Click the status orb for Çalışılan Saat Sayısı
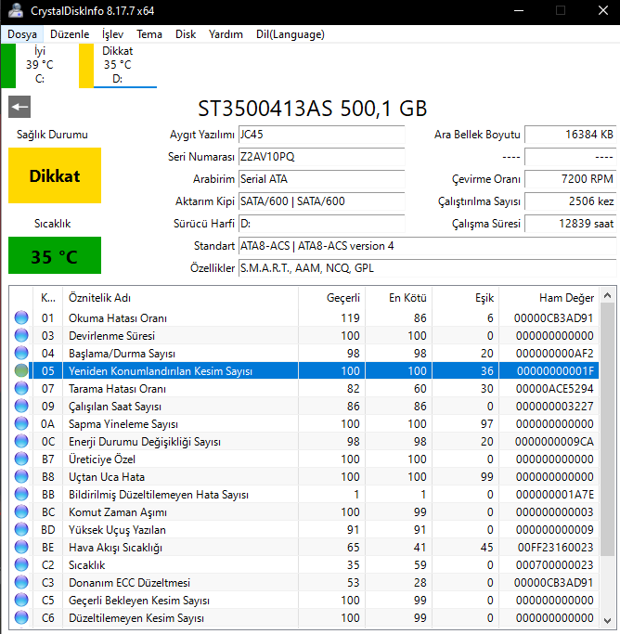Viewport: 620px width, 634px height. pos(21,406)
